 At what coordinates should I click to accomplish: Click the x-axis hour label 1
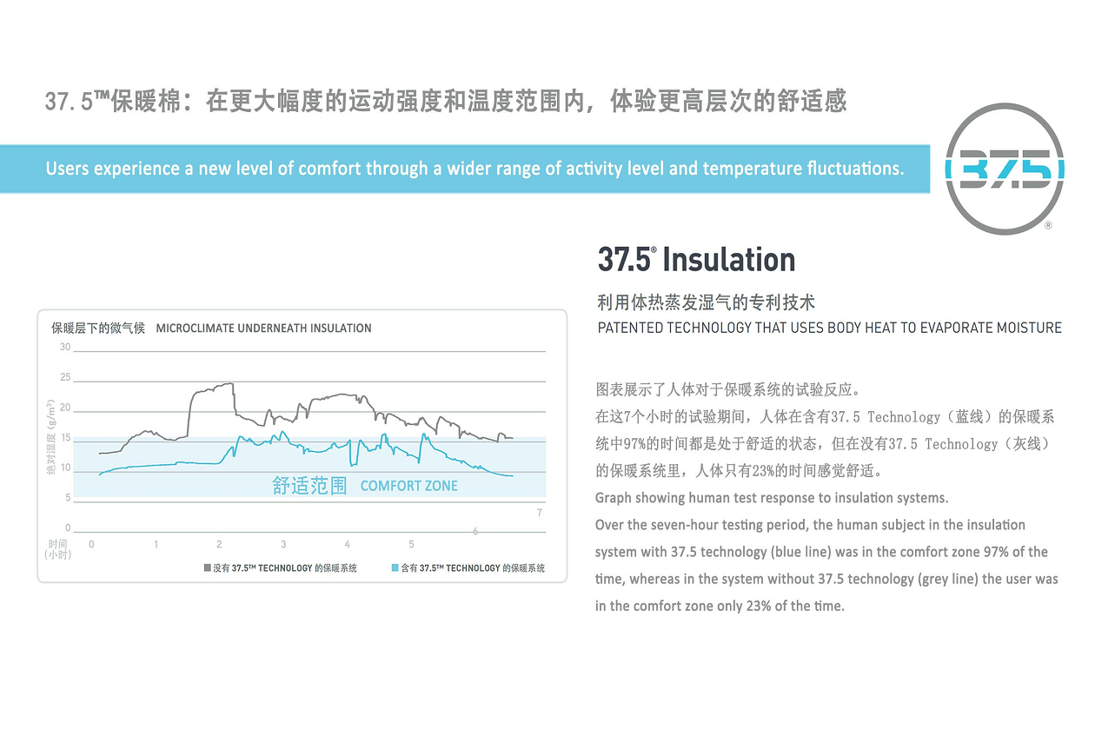tap(156, 545)
